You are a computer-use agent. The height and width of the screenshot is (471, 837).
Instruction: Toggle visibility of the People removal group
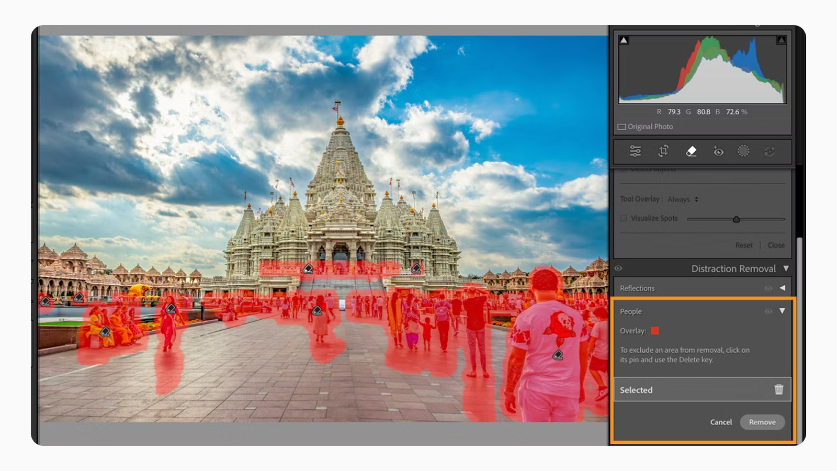(768, 311)
